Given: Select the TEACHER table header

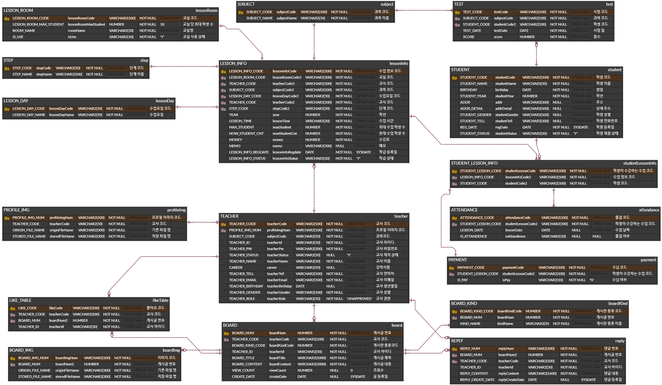Looking at the screenshot, I should (314, 216).
